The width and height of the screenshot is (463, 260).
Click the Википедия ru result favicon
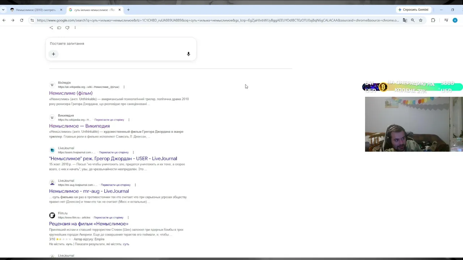point(52,118)
